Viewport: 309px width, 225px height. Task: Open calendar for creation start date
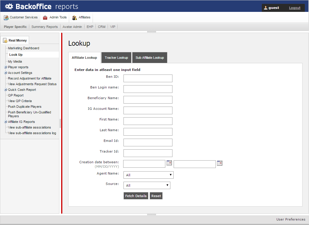(169, 163)
